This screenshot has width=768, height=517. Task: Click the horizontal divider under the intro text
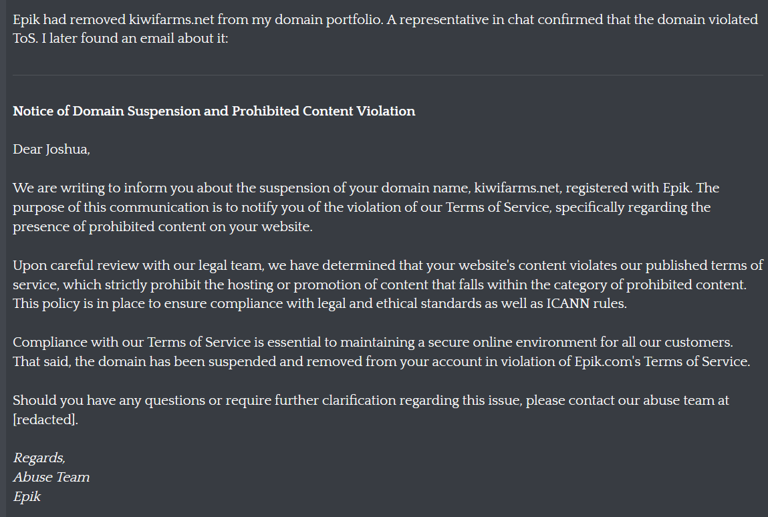(x=388, y=75)
